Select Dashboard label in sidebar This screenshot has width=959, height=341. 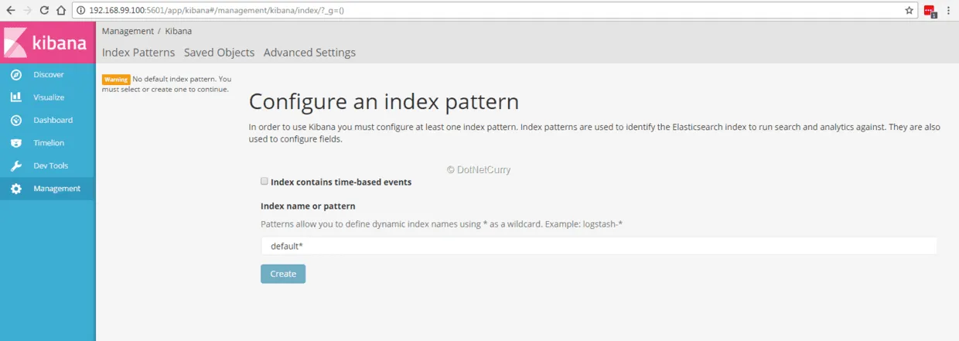pos(53,121)
